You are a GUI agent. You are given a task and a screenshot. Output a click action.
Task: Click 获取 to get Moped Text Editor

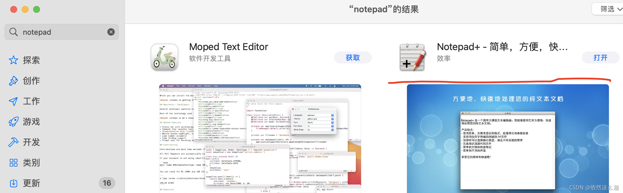[353, 58]
